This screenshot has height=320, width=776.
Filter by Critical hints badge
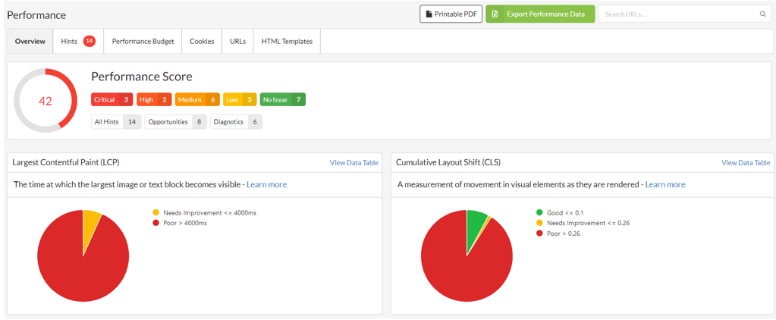[x=112, y=99]
